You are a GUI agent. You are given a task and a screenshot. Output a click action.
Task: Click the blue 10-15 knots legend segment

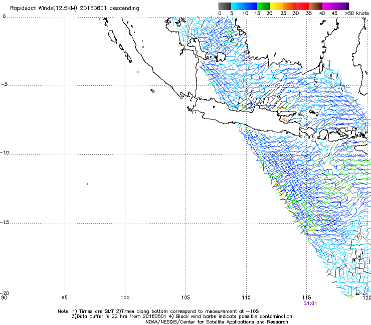pyautogui.click(x=251, y=6)
